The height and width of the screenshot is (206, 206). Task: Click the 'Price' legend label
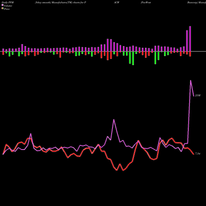click(x=7, y=9)
